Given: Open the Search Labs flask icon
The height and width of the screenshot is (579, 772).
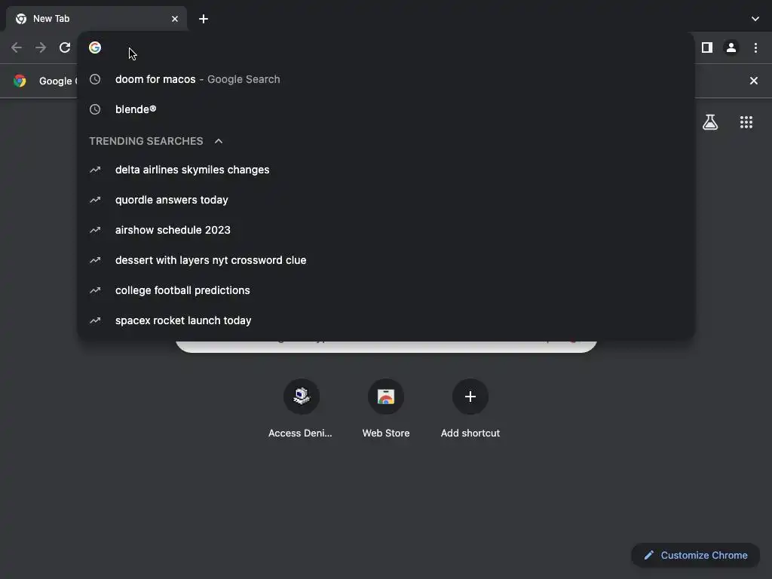Looking at the screenshot, I should pyautogui.click(x=710, y=122).
